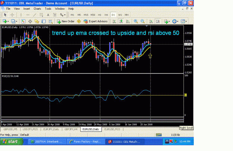This screenshot has height=151, width=233.
Task: Choose the equidistant channel tool
Action: coord(41,15)
